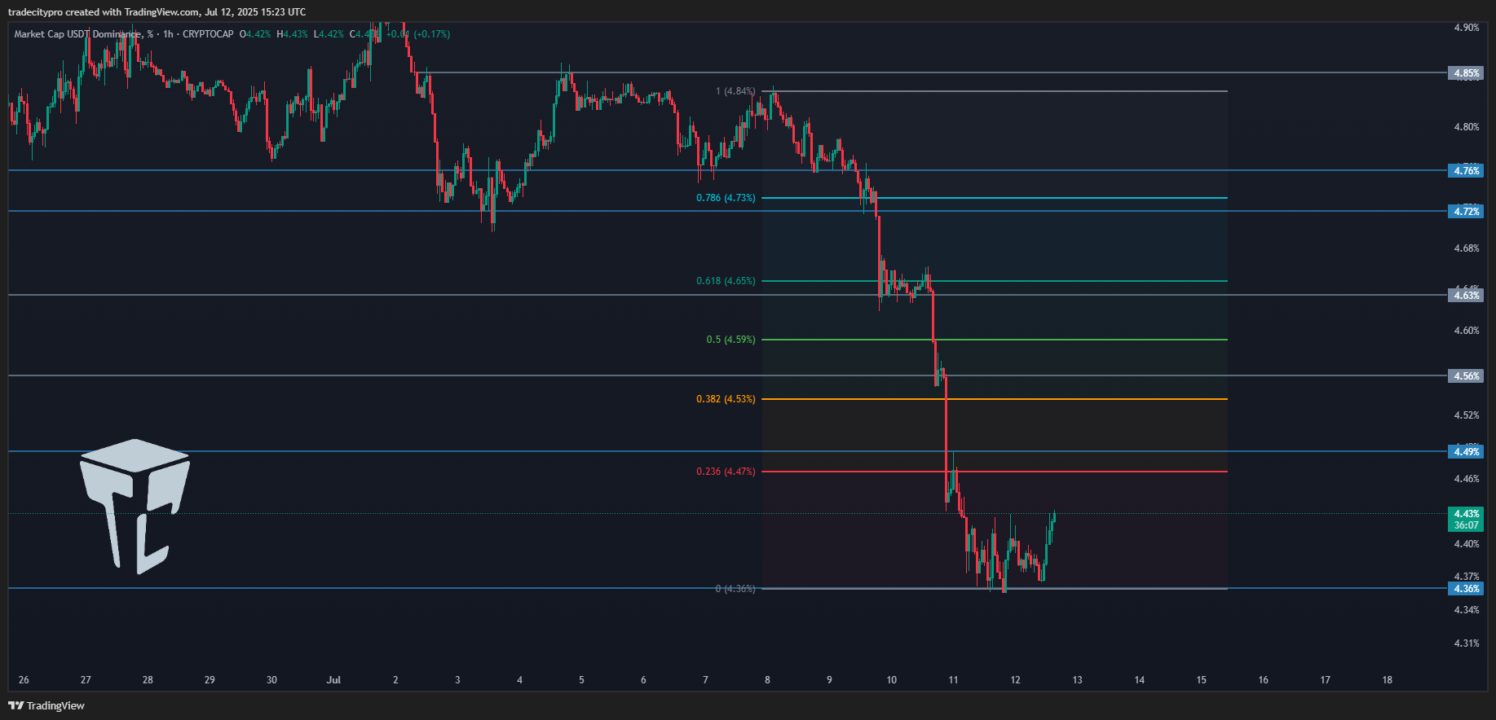Image resolution: width=1496 pixels, height=720 pixels.
Task: Click the change value (+0.17%)
Action: (432, 34)
